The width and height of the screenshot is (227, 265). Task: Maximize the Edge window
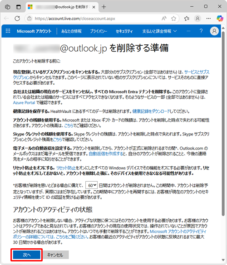pyautogui.click(x=206, y=6)
